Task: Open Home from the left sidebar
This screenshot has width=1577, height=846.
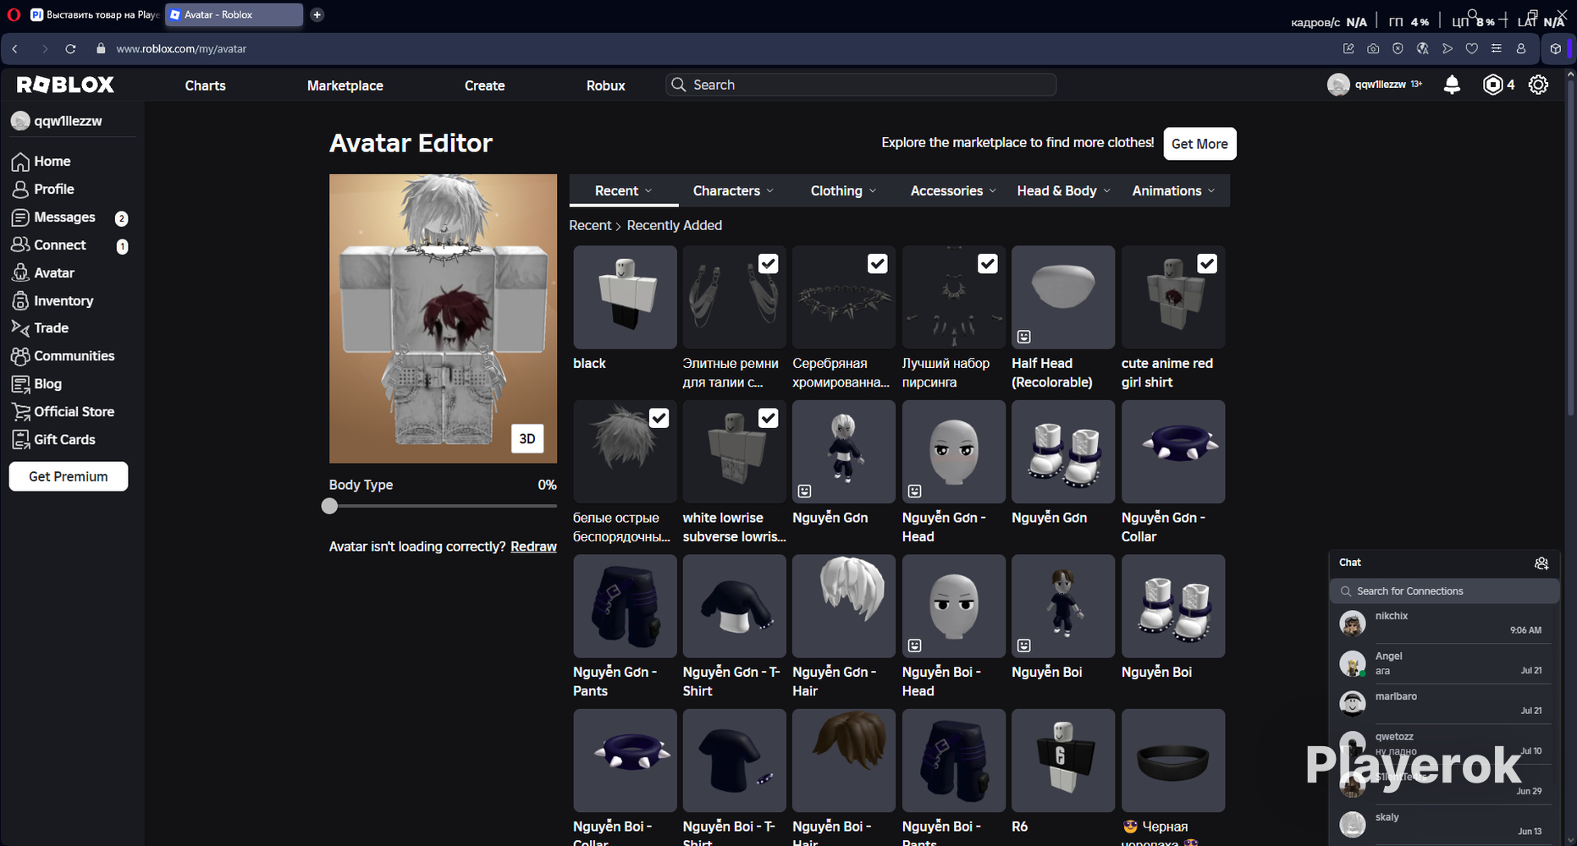Action: tap(41, 161)
